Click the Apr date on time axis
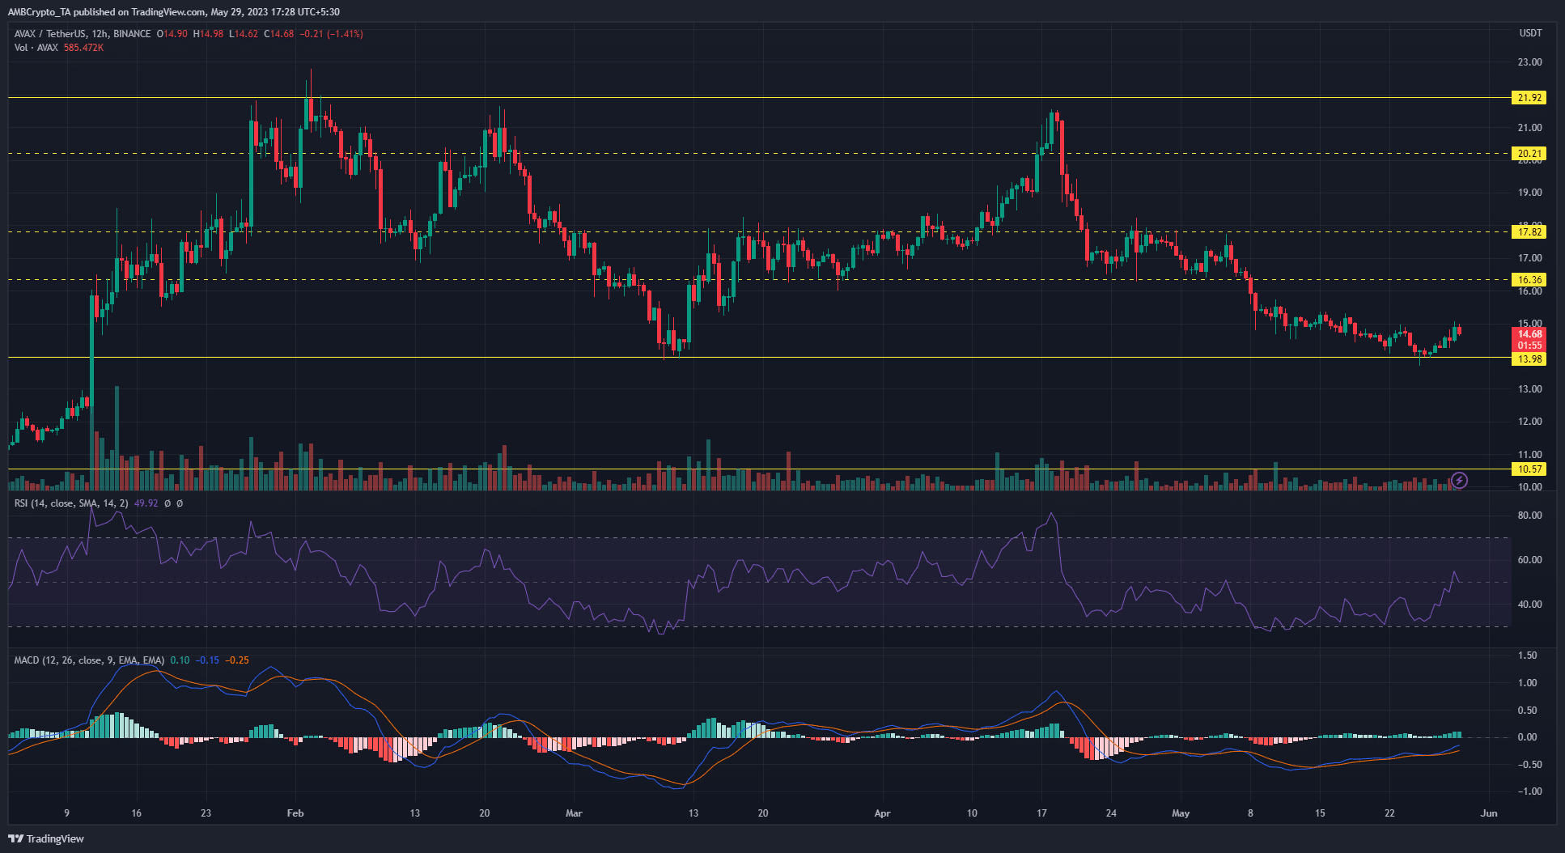The height and width of the screenshot is (853, 1565). tap(882, 813)
